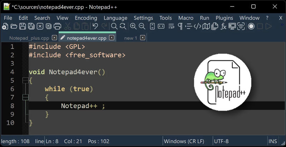This screenshot has height=147, width=286.
Task: Toggle word wrap in the toolbar
Action: click(x=171, y=26)
